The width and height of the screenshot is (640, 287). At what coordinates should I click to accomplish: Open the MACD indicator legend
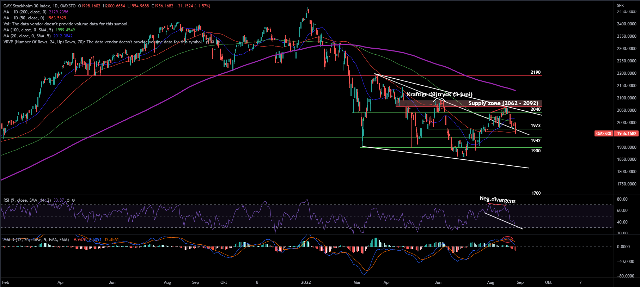pyautogui.click(x=36, y=240)
